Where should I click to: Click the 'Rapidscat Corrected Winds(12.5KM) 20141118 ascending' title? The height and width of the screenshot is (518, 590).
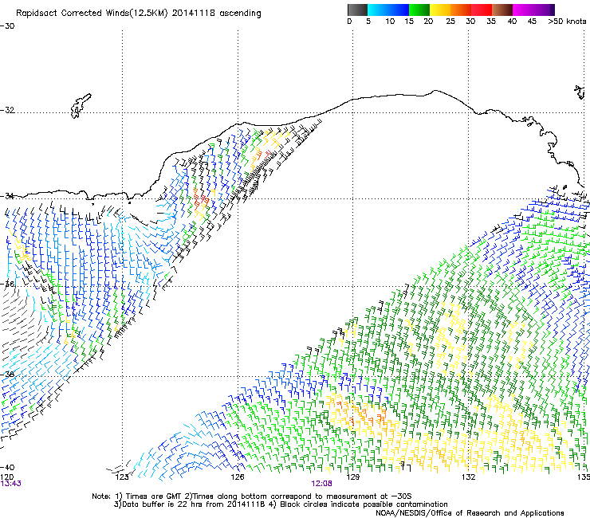tap(139, 14)
